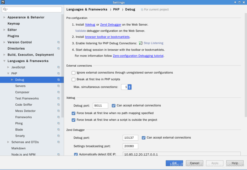This screenshot has width=247, height=170.
Task: Expand Schemas and DTDs node
Action: (x=8, y=142)
